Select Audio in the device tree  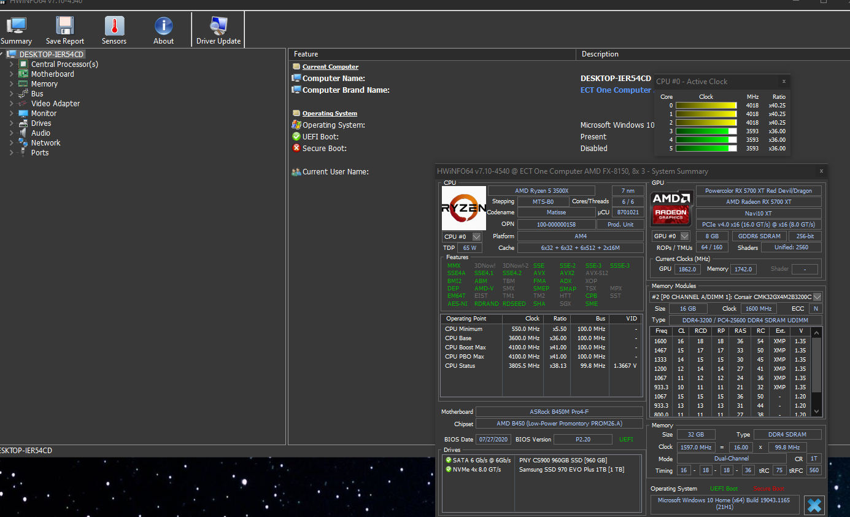click(x=41, y=133)
